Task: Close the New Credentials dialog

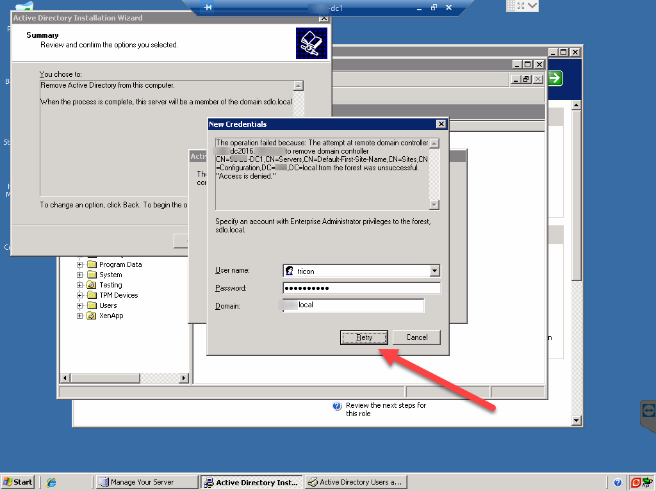Action: point(441,124)
